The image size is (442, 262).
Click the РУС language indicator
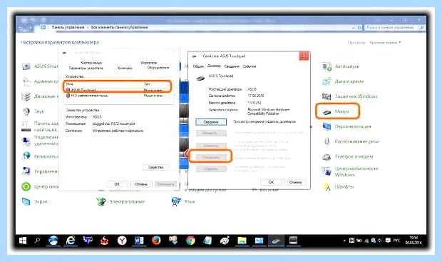(396, 241)
